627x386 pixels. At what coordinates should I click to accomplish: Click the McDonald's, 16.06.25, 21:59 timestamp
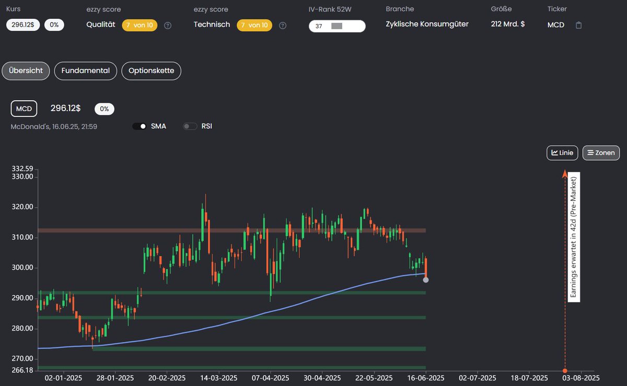coord(54,126)
